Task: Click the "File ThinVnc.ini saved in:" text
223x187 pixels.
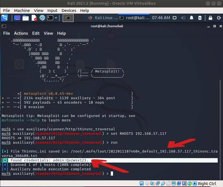Action: [x=40, y=151]
